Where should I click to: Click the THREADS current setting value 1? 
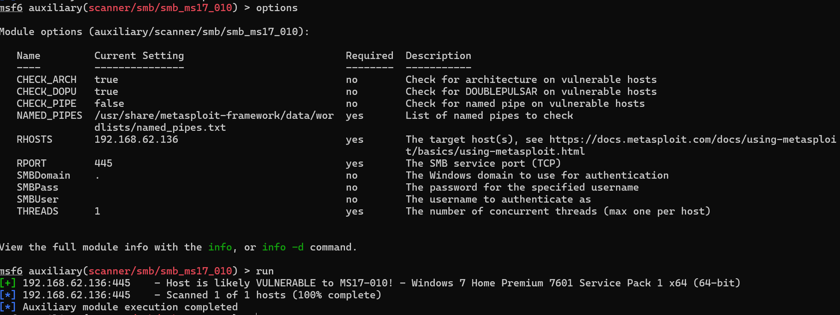tap(97, 211)
